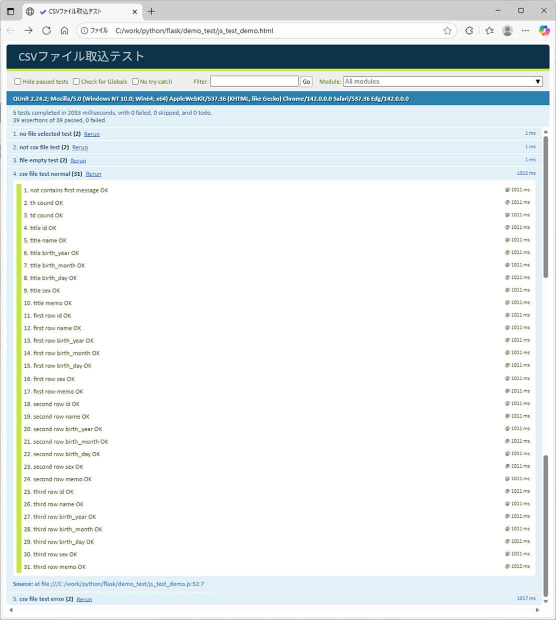This screenshot has height=620, width=556.
Task: Add page to favorites star icon
Action: pyautogui.click(x=447, y=31)
